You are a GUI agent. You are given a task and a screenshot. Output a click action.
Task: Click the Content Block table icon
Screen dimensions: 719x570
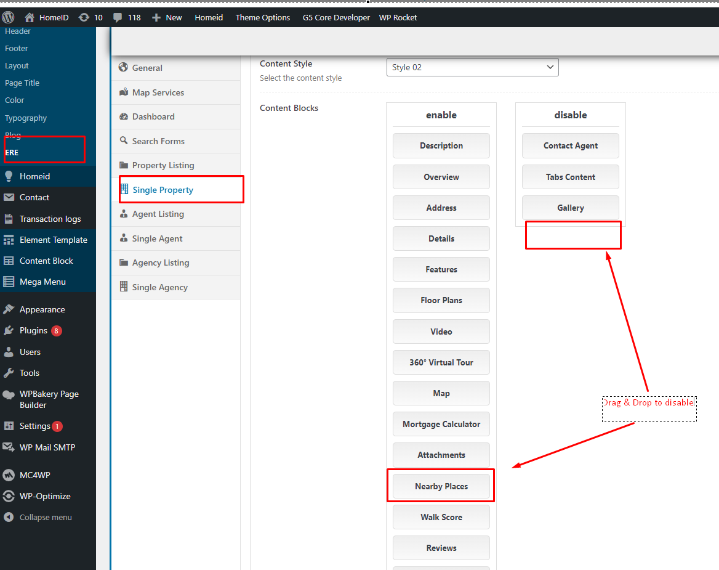[9, 261]
